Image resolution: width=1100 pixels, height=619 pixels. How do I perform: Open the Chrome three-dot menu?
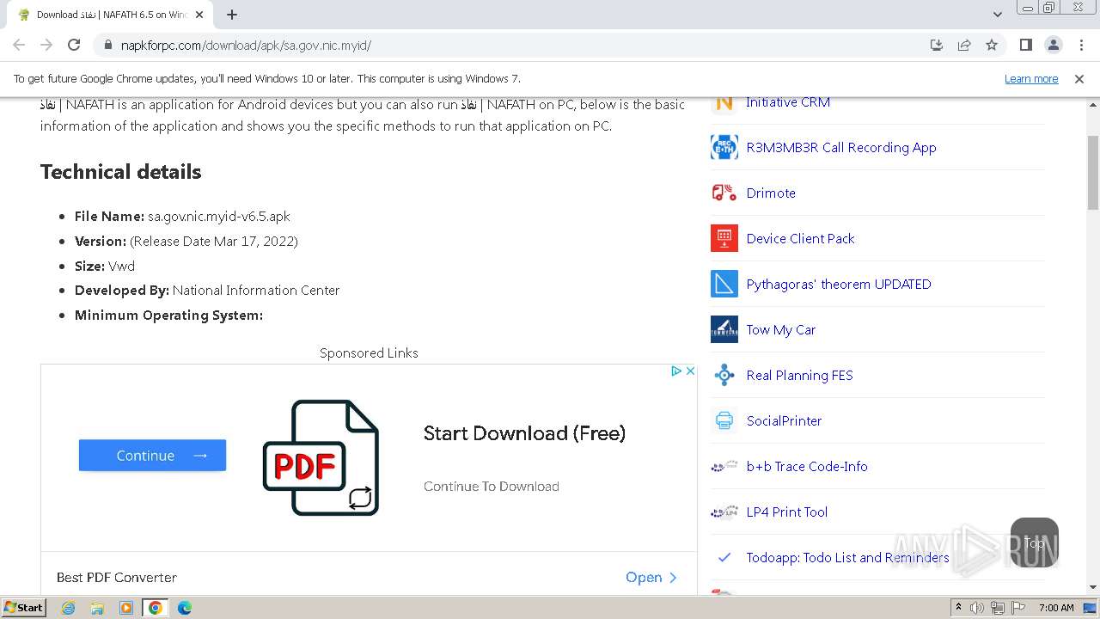(1081, 45)
